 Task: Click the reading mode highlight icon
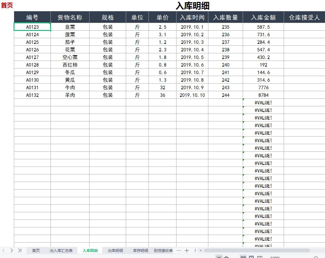pos(226,257)
